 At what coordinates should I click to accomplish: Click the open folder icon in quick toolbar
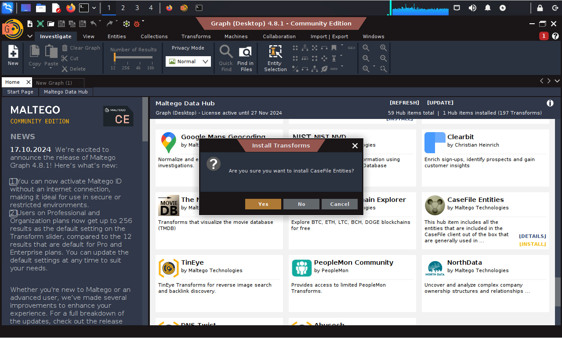coord(51,24)
